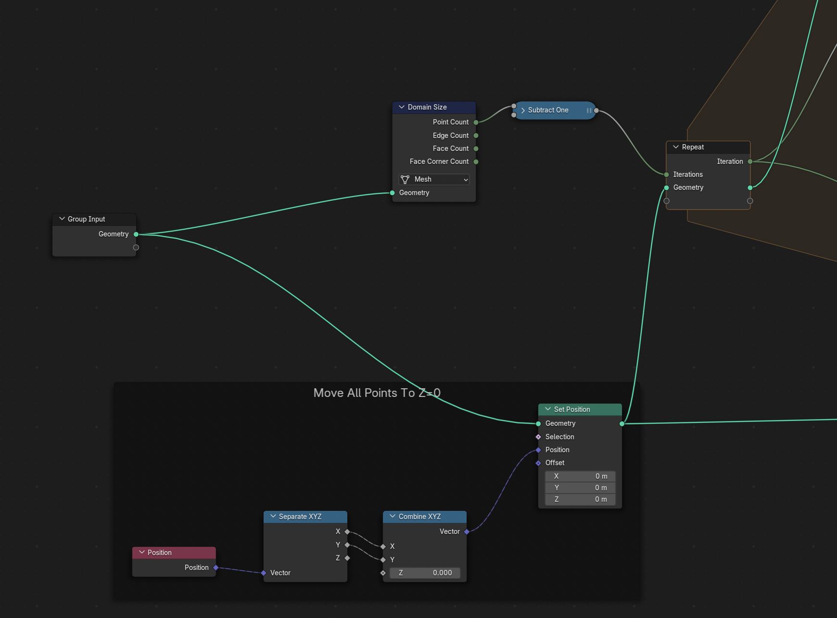Click the Repeat node Iteration output socket
This screenshot has width=837, height=618.
click(750, 161)
